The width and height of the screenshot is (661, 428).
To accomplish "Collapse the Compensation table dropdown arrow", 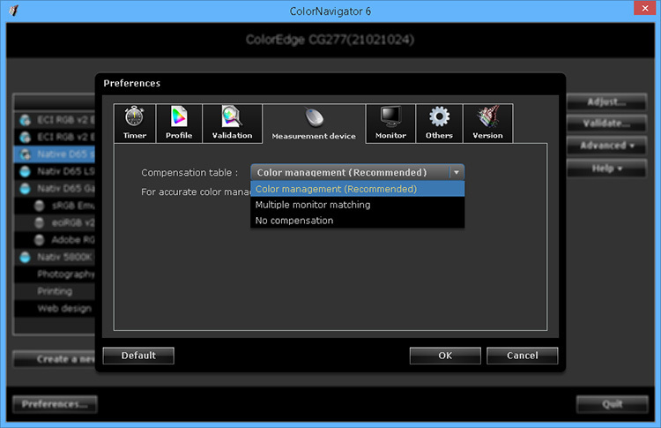I will 457,172.
